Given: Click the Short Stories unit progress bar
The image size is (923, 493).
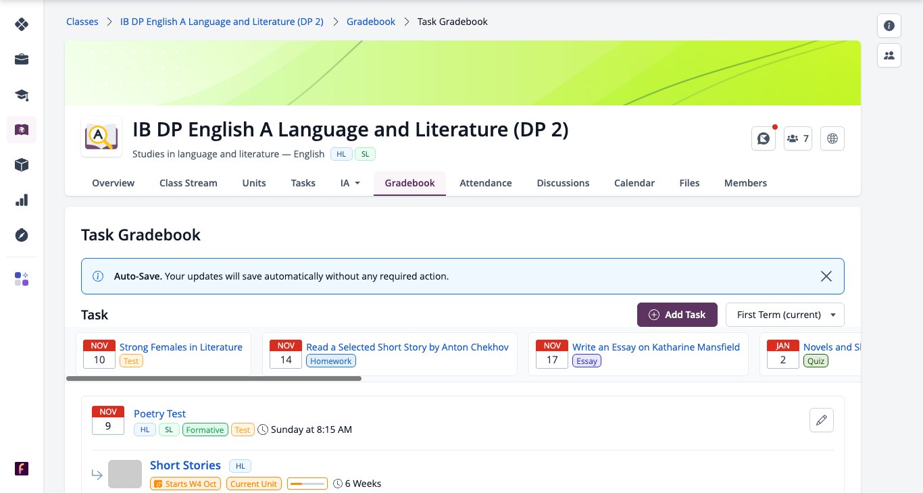Looking at the screenshot, I should coord(307,484).
